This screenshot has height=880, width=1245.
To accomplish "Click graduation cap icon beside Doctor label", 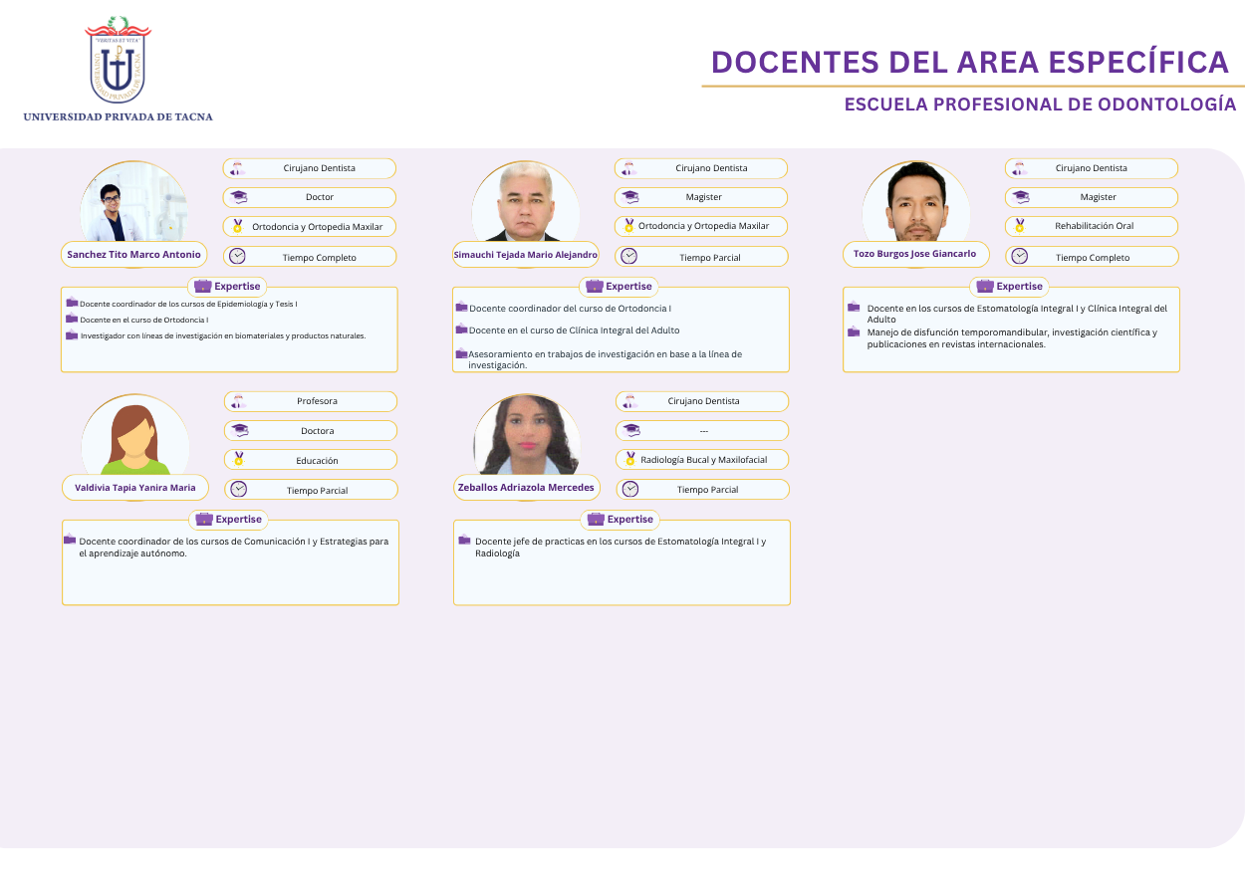I will (x=239, y=197).
